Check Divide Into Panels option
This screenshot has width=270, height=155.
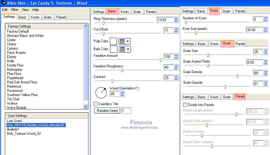[185, 105]
